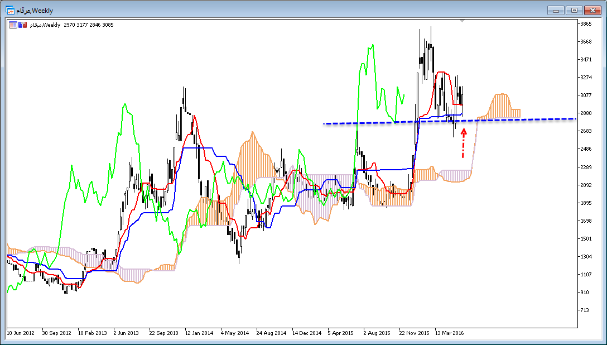Click price label 3471 on the price scale
The image size is (607, 345).
(586, 60)
